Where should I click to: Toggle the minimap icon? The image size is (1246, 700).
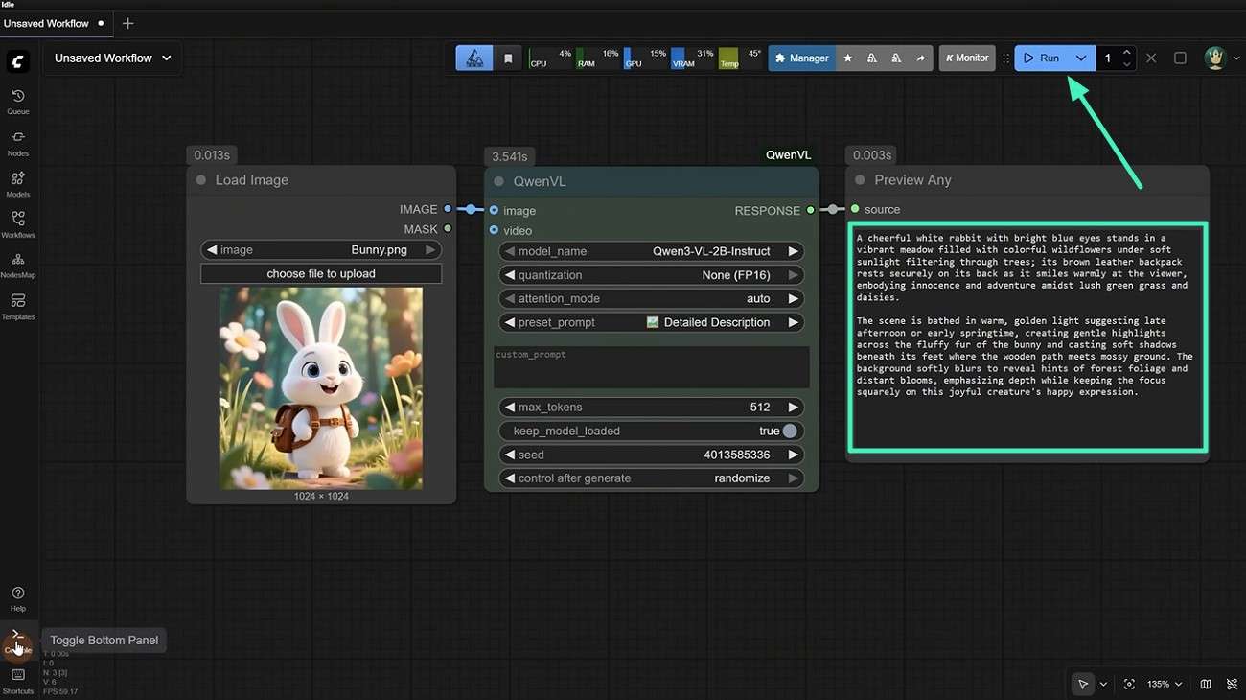coord(1205,684)
